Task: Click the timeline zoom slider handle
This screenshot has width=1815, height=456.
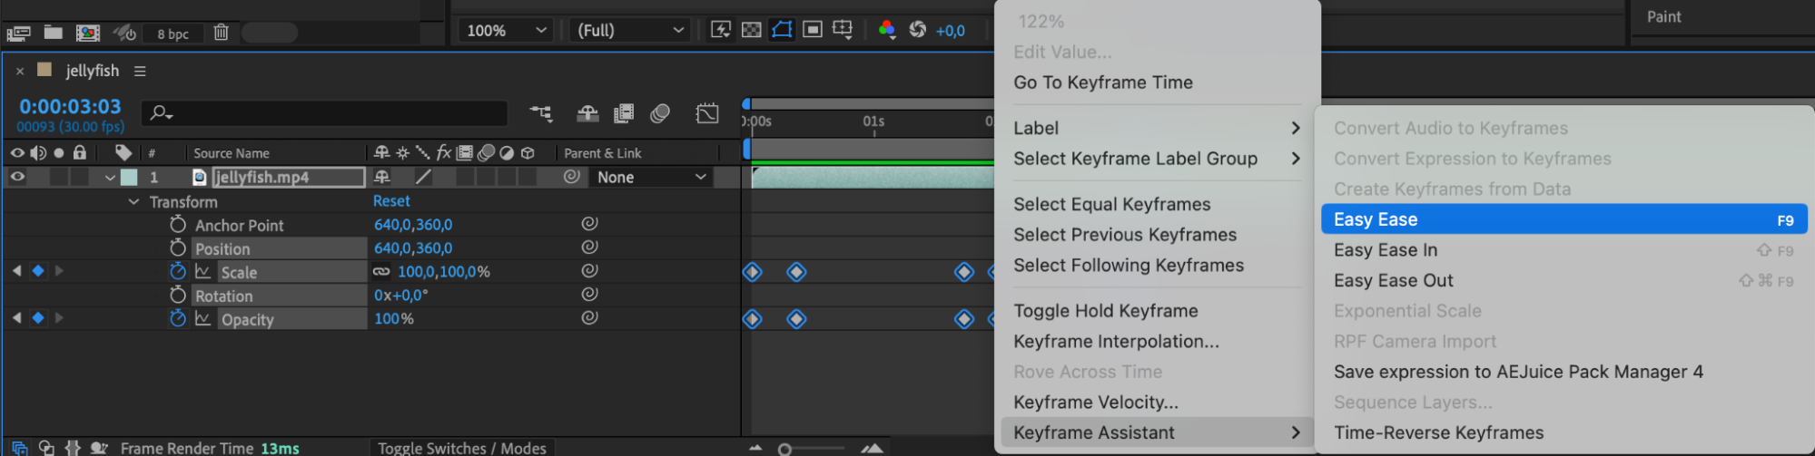Action: 785,449
